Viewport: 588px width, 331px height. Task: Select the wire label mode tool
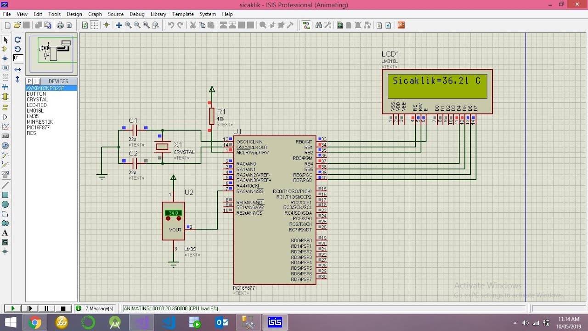pos(6,68)
